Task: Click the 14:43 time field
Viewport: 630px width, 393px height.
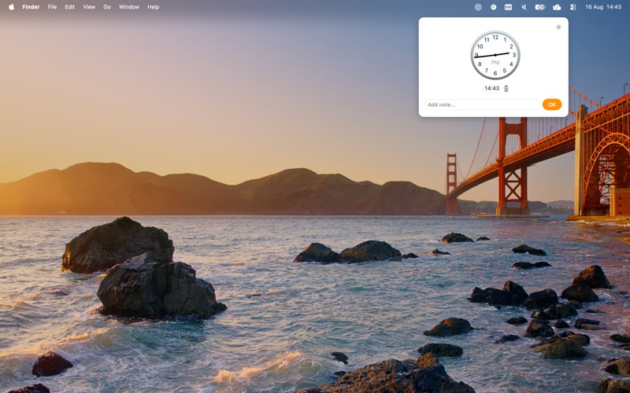Action: 492,88
